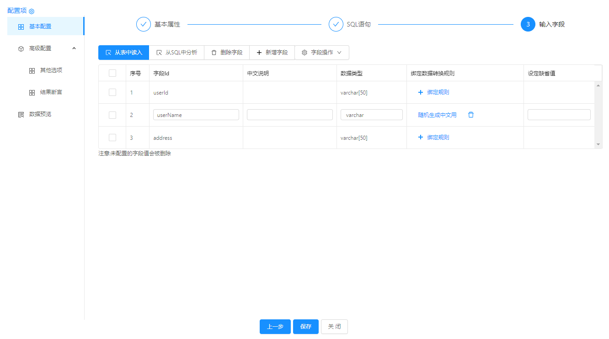Image resolution: width=609 pixels, height=339 pixels.
Task: Go back with the 上一步 button
Action: point(275,327)
